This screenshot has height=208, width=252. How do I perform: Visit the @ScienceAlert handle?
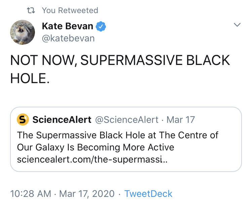[127, 120]
